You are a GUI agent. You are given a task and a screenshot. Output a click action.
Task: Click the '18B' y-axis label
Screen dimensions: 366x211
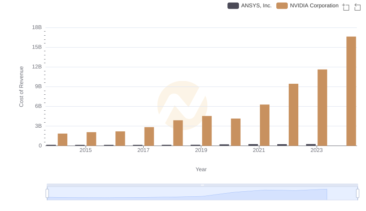click(x=37, y=27)
